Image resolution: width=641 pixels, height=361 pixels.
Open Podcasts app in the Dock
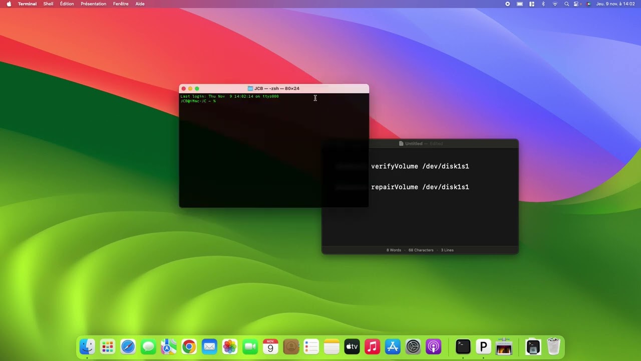[x=433, y=346]
